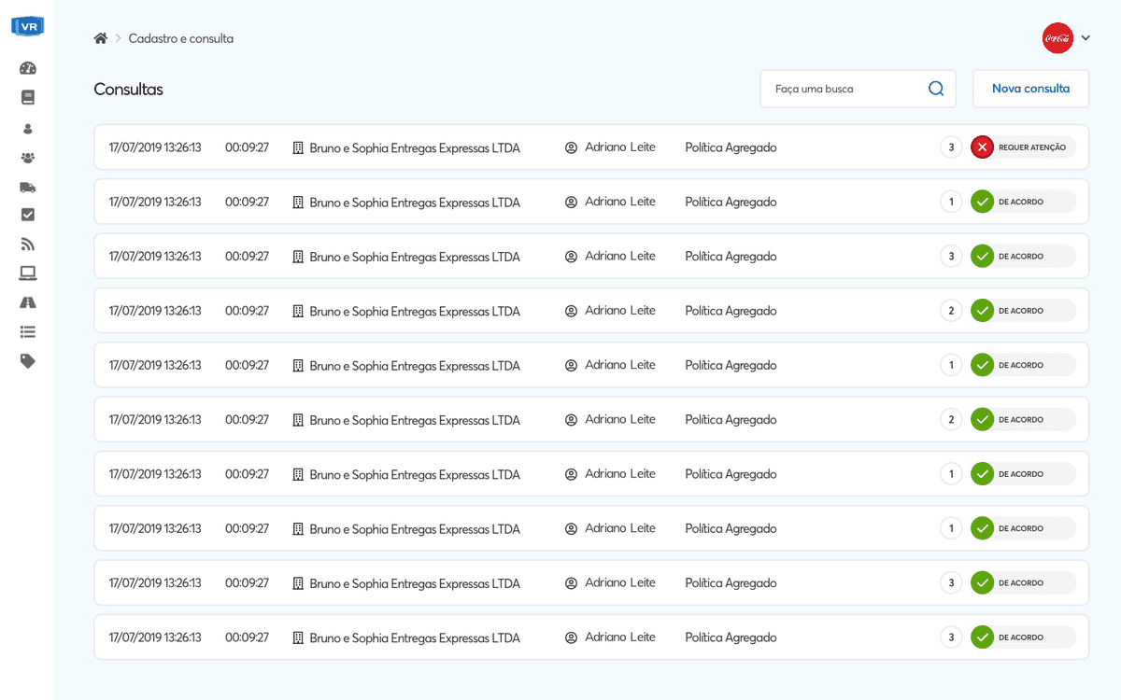Click the magnifier search icon
The height and width of the screenshot is (700, 1121).
tap(936, 89)
